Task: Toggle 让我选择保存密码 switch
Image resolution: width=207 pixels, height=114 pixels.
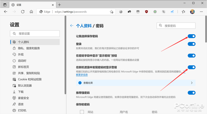Action: tap(192, 36)
